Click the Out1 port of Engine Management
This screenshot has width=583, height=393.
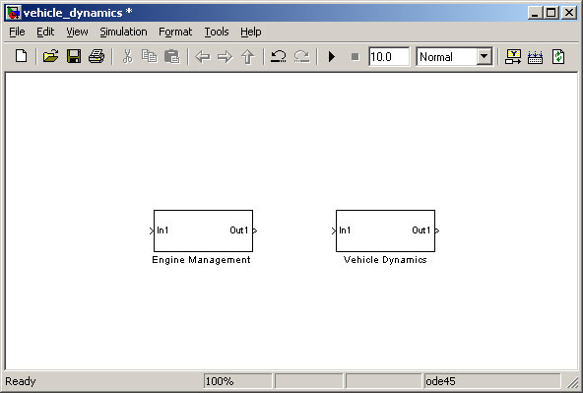(255, 230)
